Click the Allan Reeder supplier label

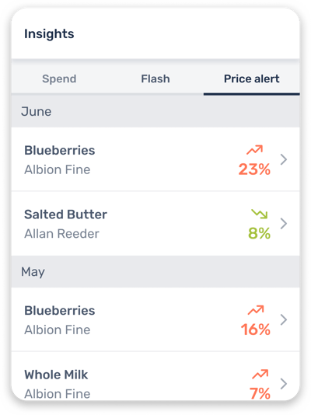point(61,234)
